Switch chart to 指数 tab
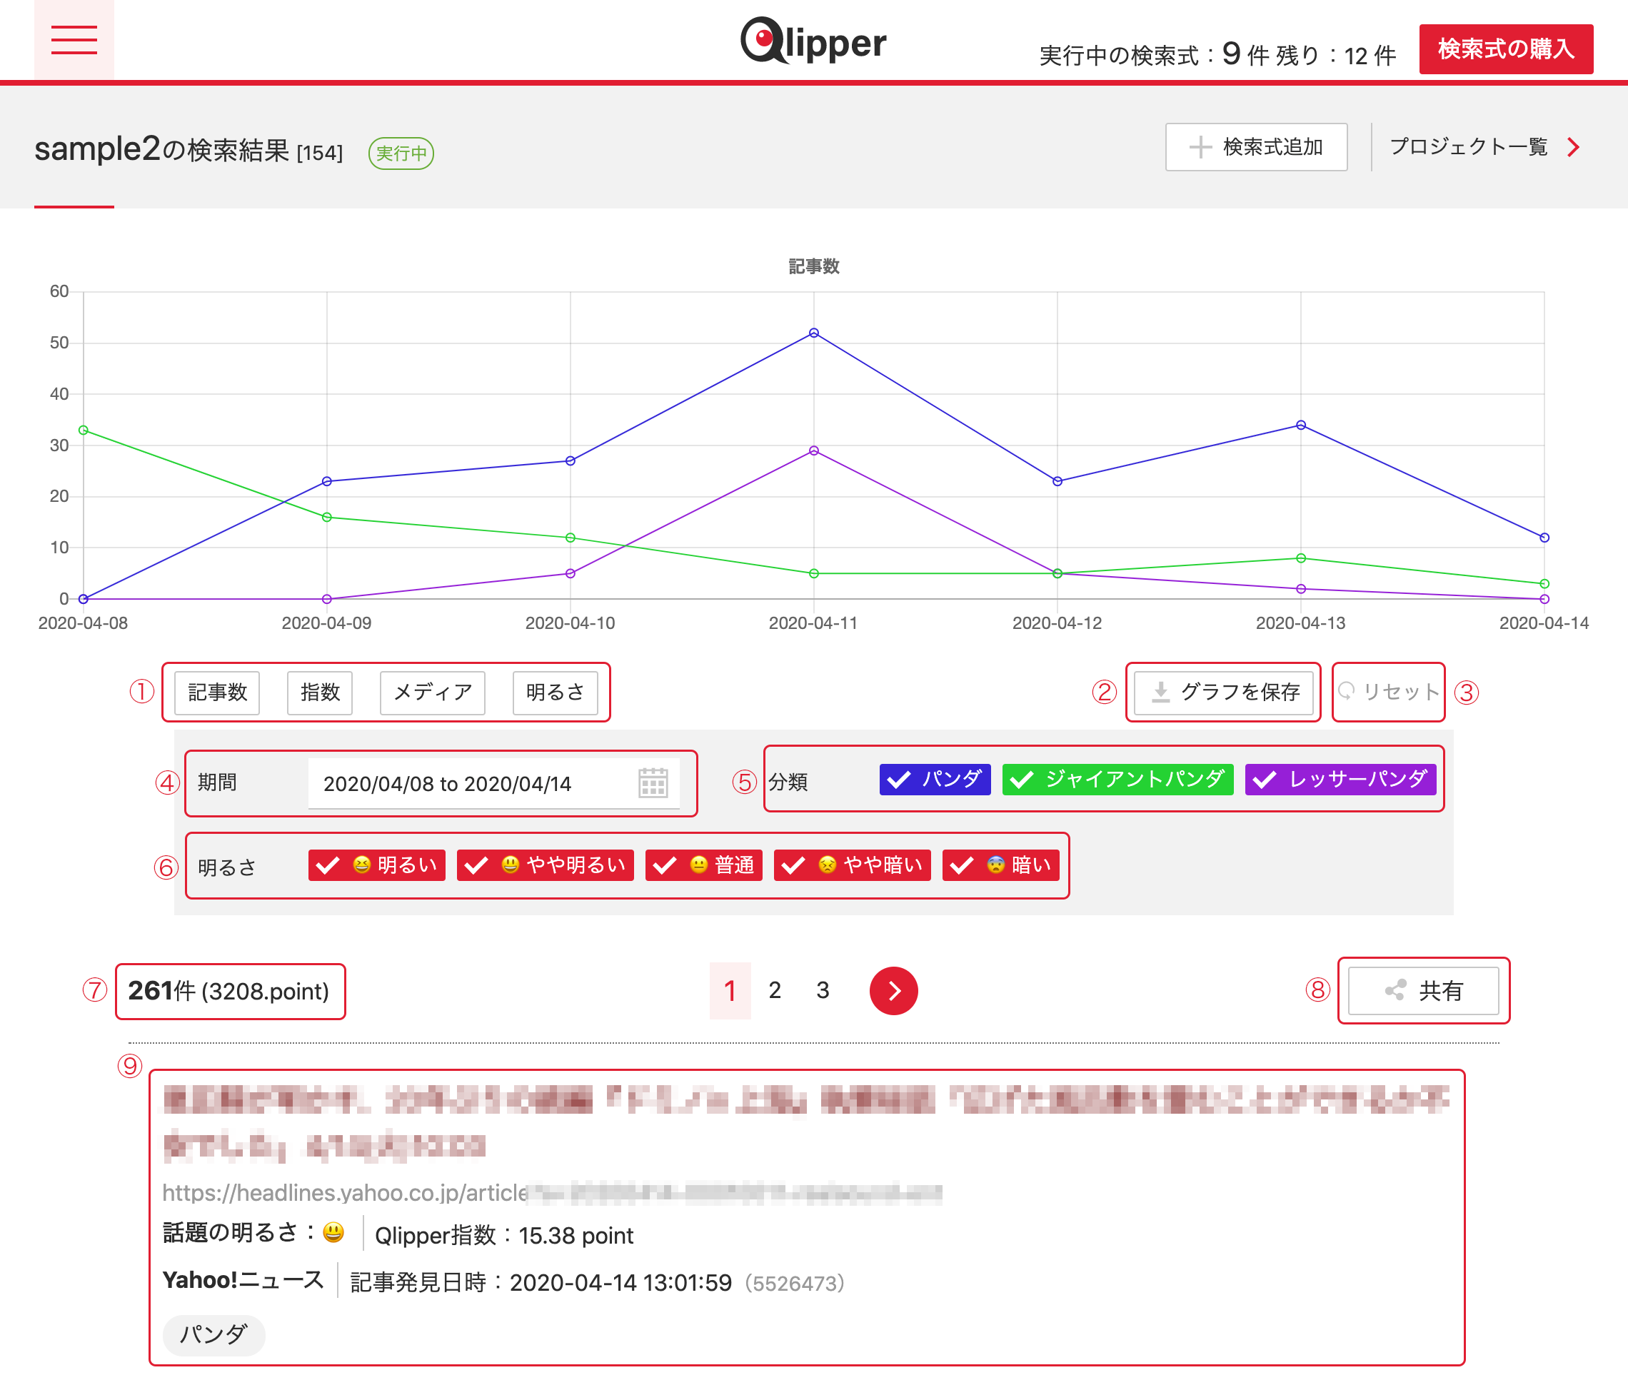Screen dimensions: 1628x1385 [320, 692]
